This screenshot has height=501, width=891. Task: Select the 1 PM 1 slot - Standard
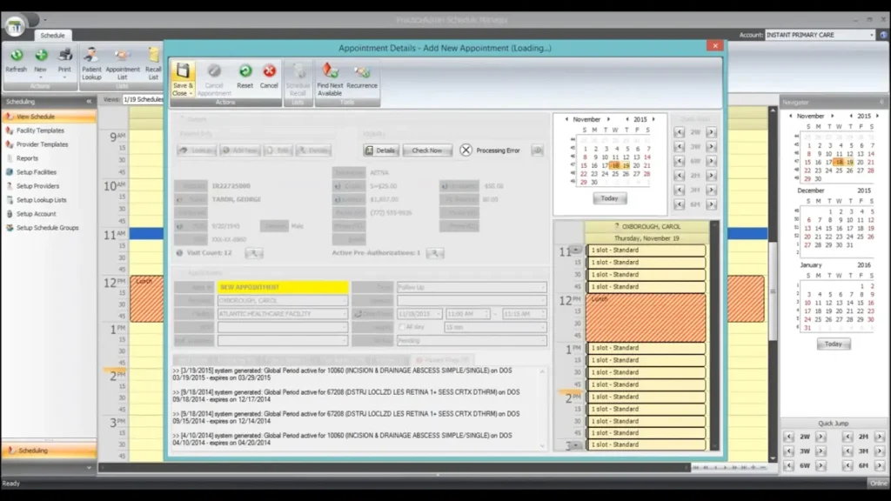point(646,348)
